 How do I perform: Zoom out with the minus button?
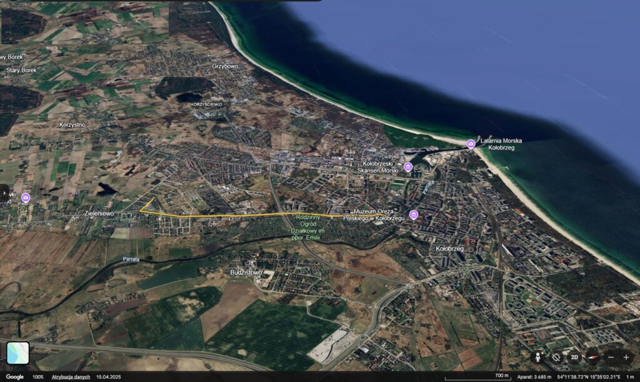click(x=611, y=357)
